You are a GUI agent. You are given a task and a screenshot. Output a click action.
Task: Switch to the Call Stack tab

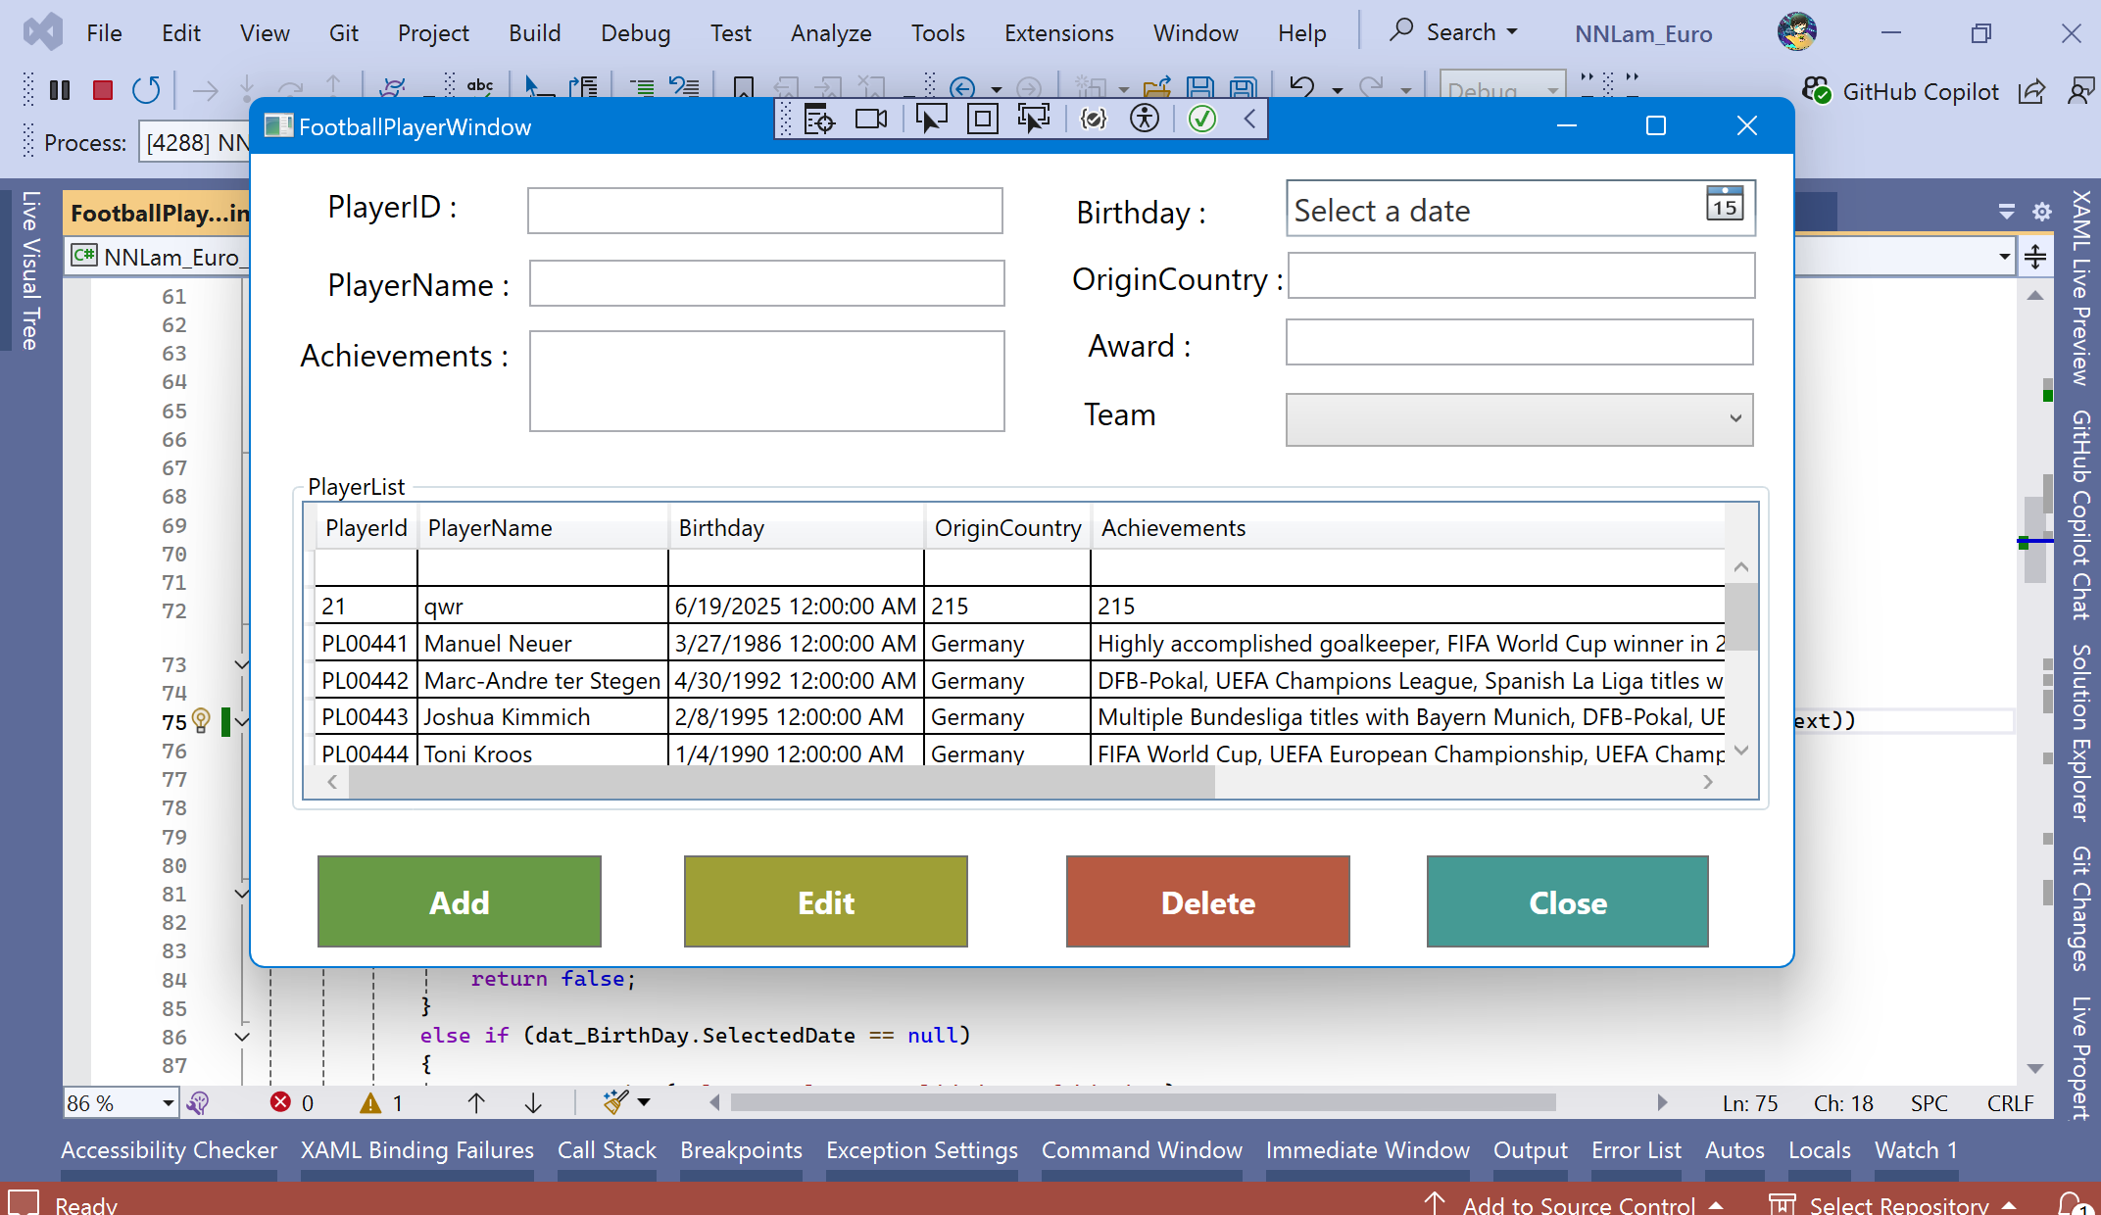pos(607,1149)
